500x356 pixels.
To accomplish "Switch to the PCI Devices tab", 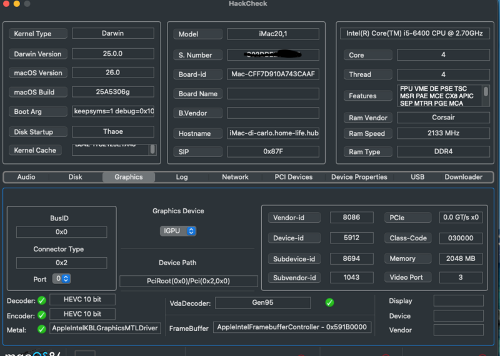I will point(293,177).
